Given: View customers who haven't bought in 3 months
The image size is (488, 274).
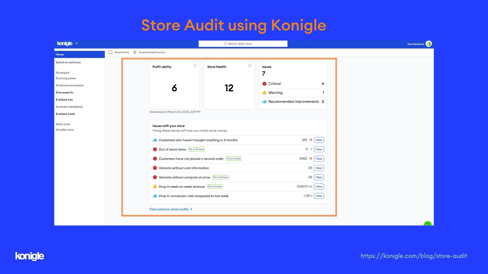Looking at the screenshot, I should click(x=319, y=140).
